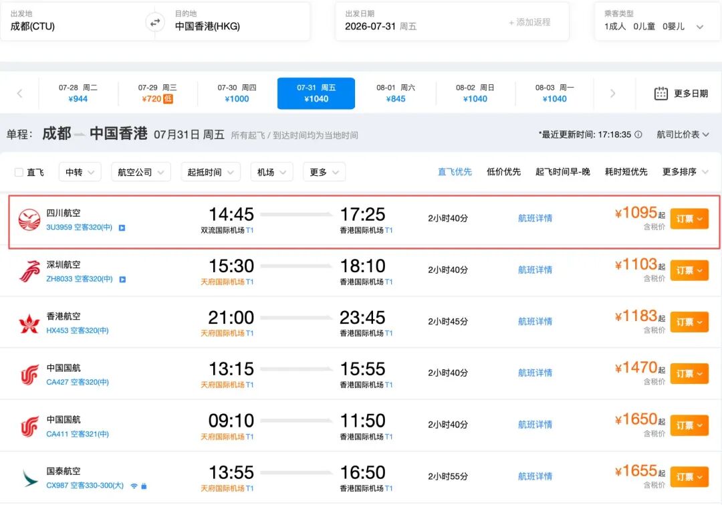Expand booking options for ¥1095 Sichuan flight
Viewport: 722px width, 505px height.
(x=689, y=219)
